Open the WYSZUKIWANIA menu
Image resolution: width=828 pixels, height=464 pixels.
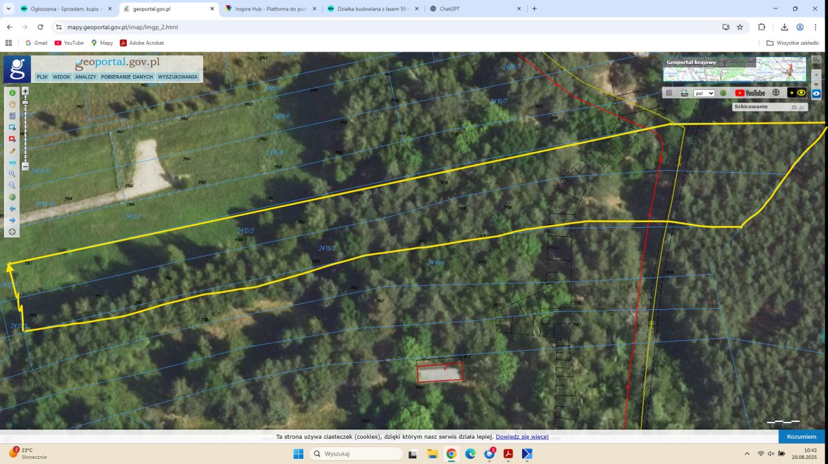tap(178, 76)
